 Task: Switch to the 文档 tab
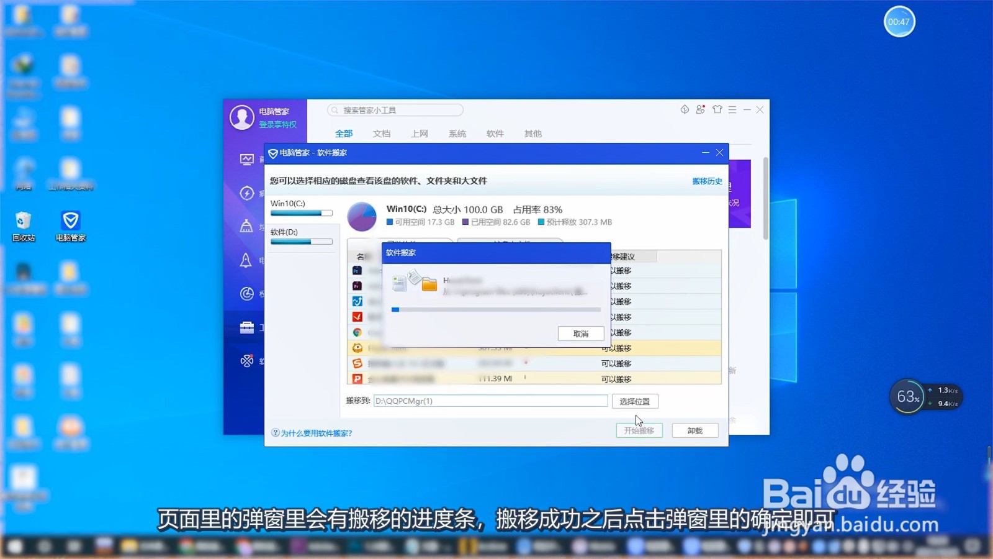click(x=382, y=134)
